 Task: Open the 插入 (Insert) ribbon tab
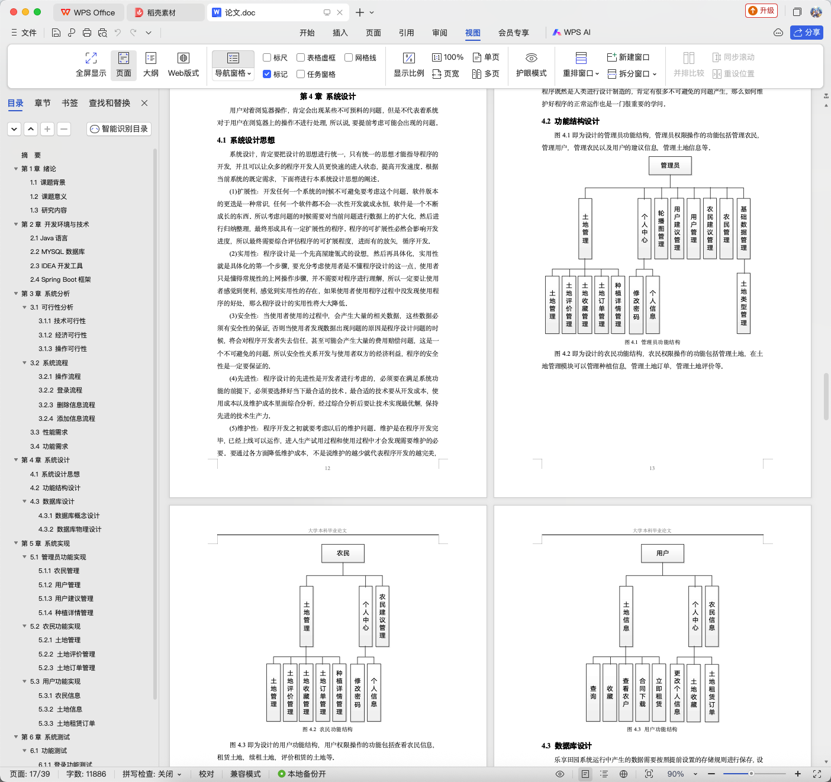tap(340, 33)
